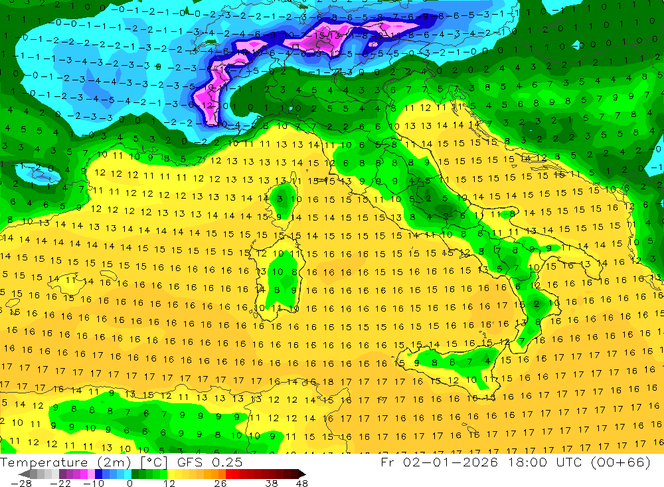This screenshot has height=487, width=664.
Task: Click the gray left arrow end of the colorbar
Action: click(x=24, y=474)
